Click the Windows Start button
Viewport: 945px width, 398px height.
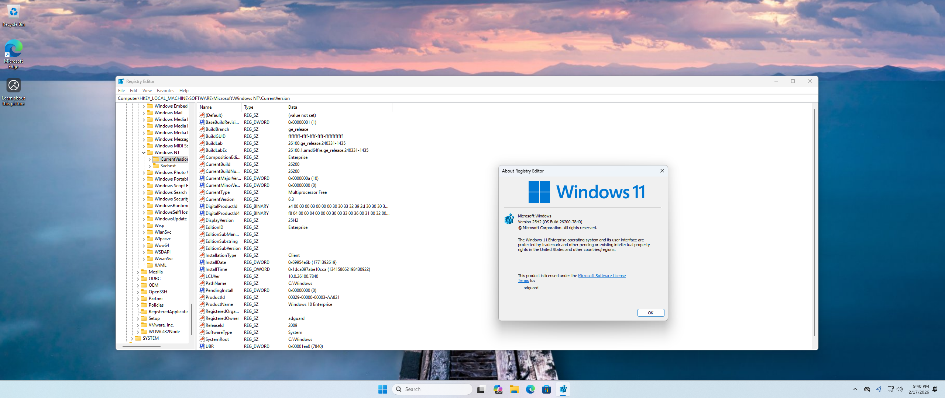tap(382, 389)
